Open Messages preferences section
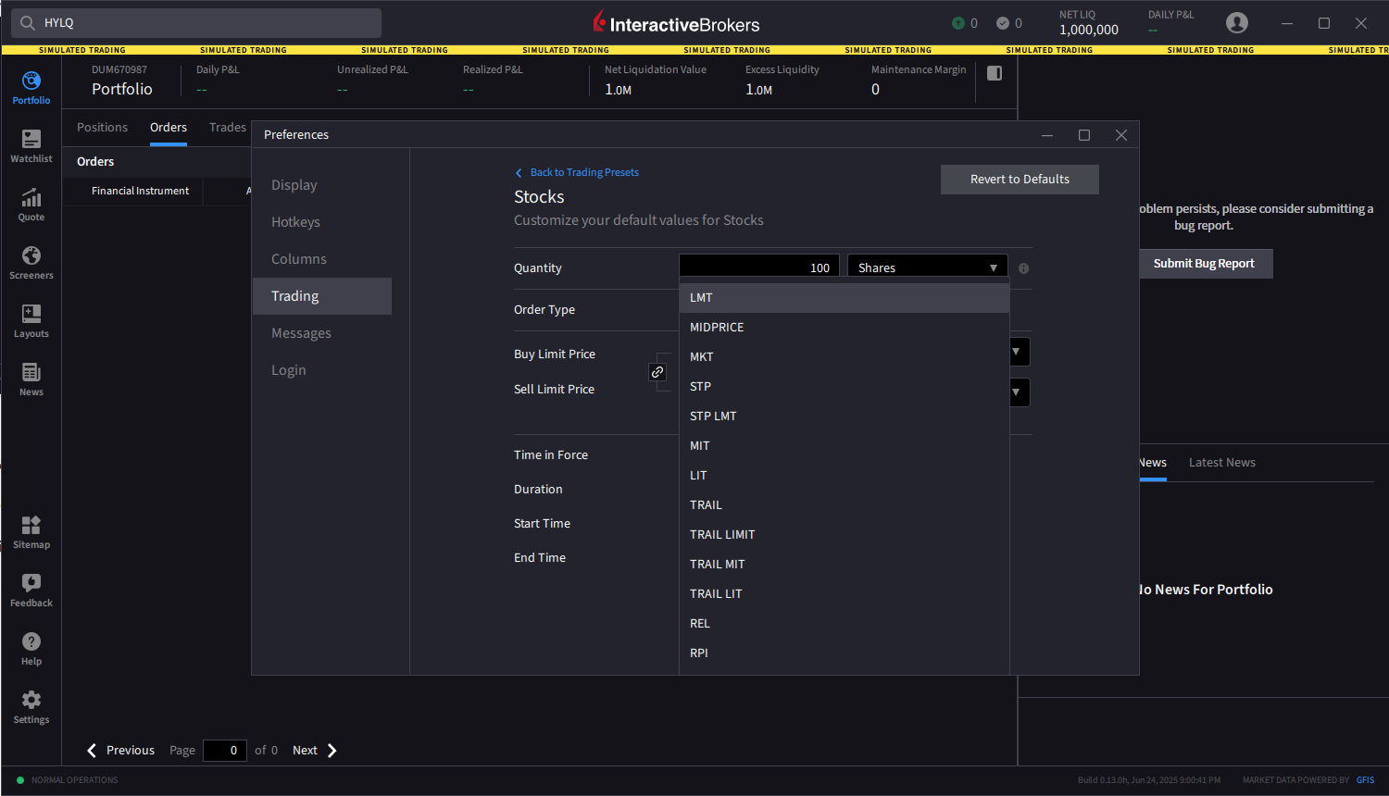Screen dimensions: 1389x796 point(322,333)
